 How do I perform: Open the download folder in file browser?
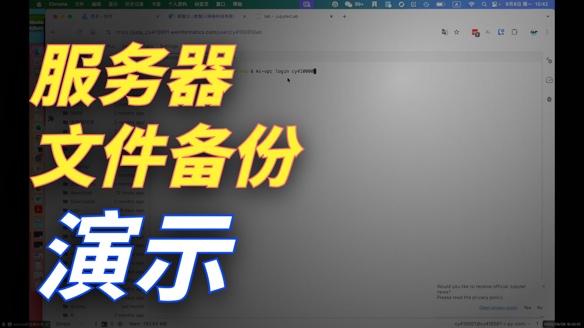tap(103, 193)
